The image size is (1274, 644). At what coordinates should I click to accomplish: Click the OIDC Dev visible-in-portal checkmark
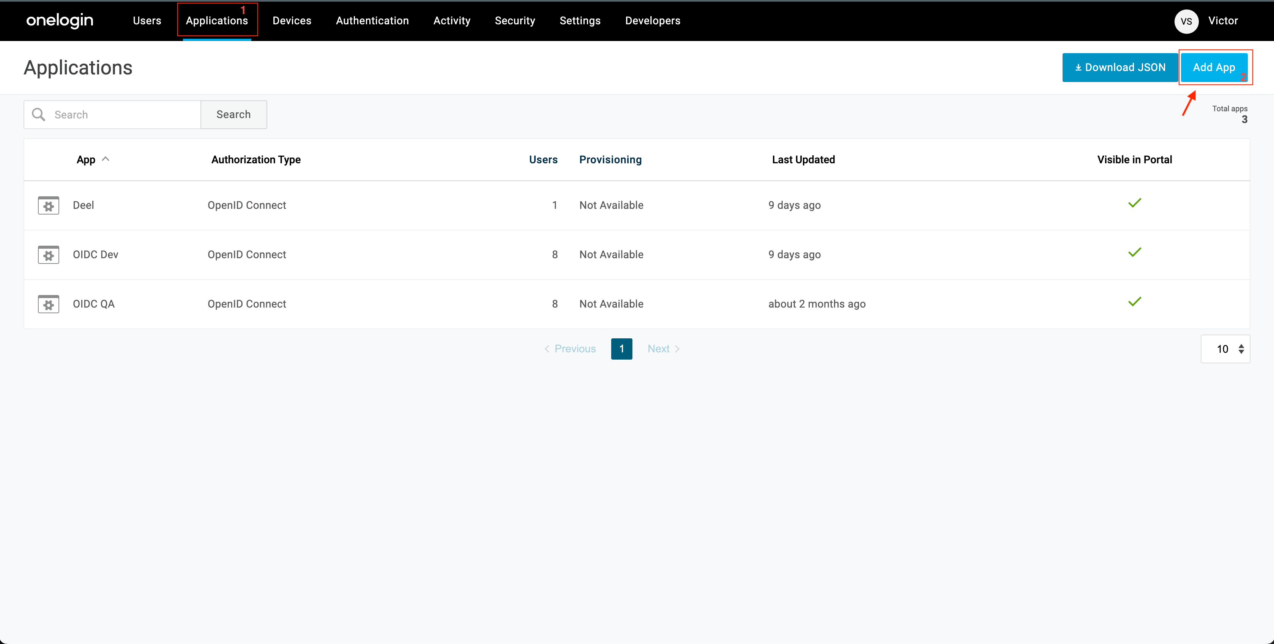pyautogui.click(x=1135, y=253)
